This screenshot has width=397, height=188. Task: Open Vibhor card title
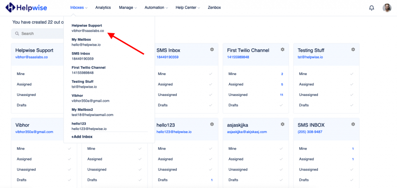22,125
